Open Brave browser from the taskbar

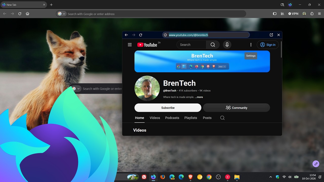(x=190, y=177)
